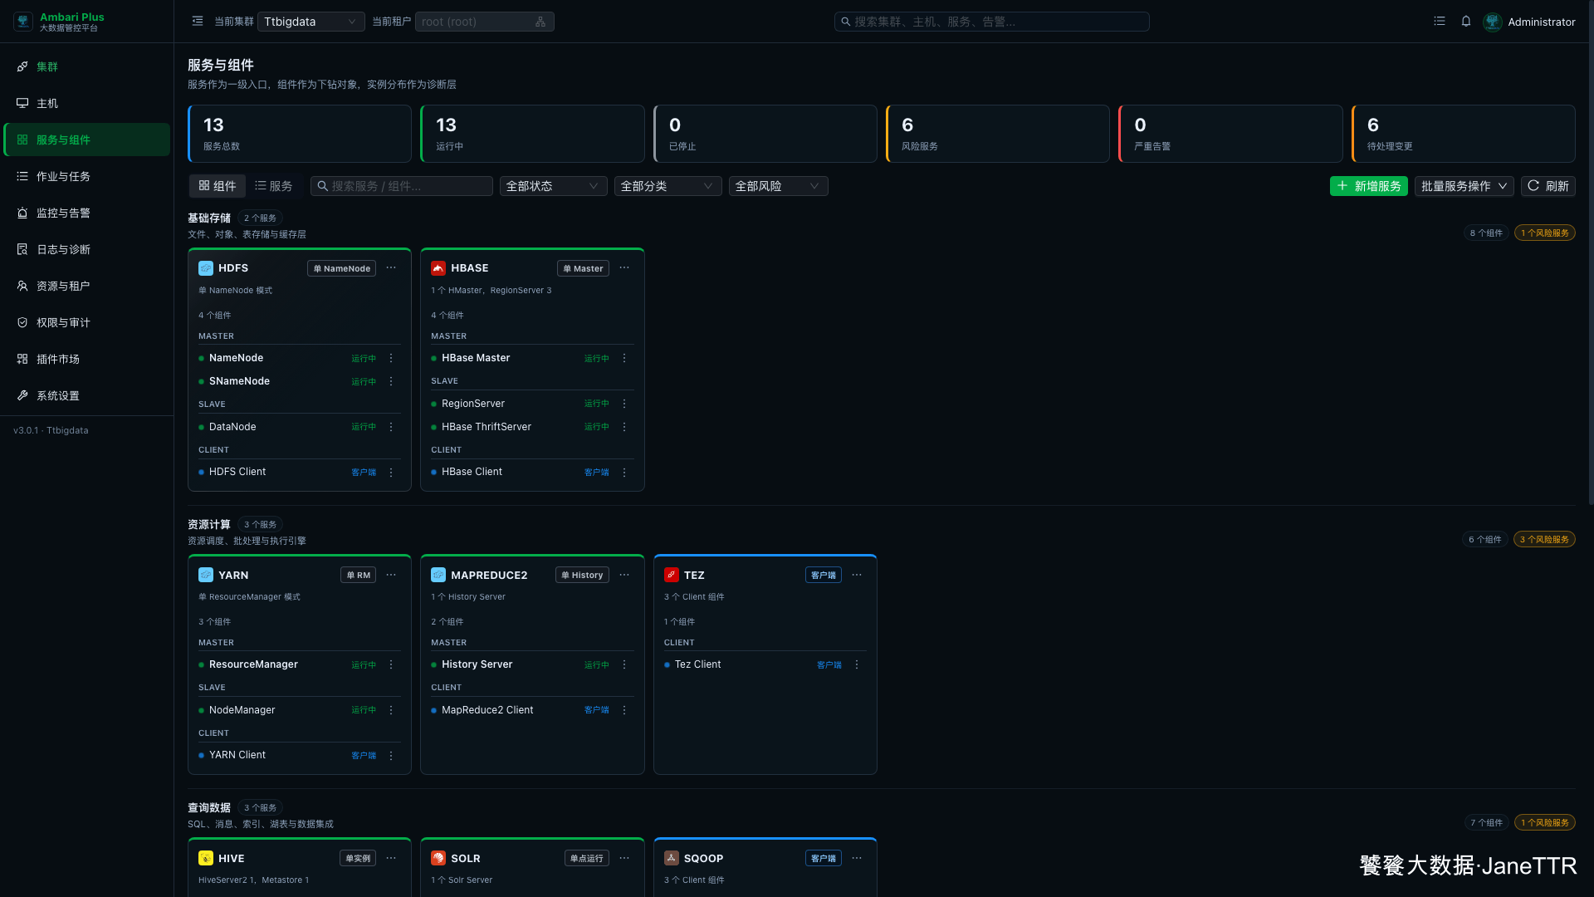Screen dimensions: 1594x897
Task: Focus the global search field
Action: point(991,22)
